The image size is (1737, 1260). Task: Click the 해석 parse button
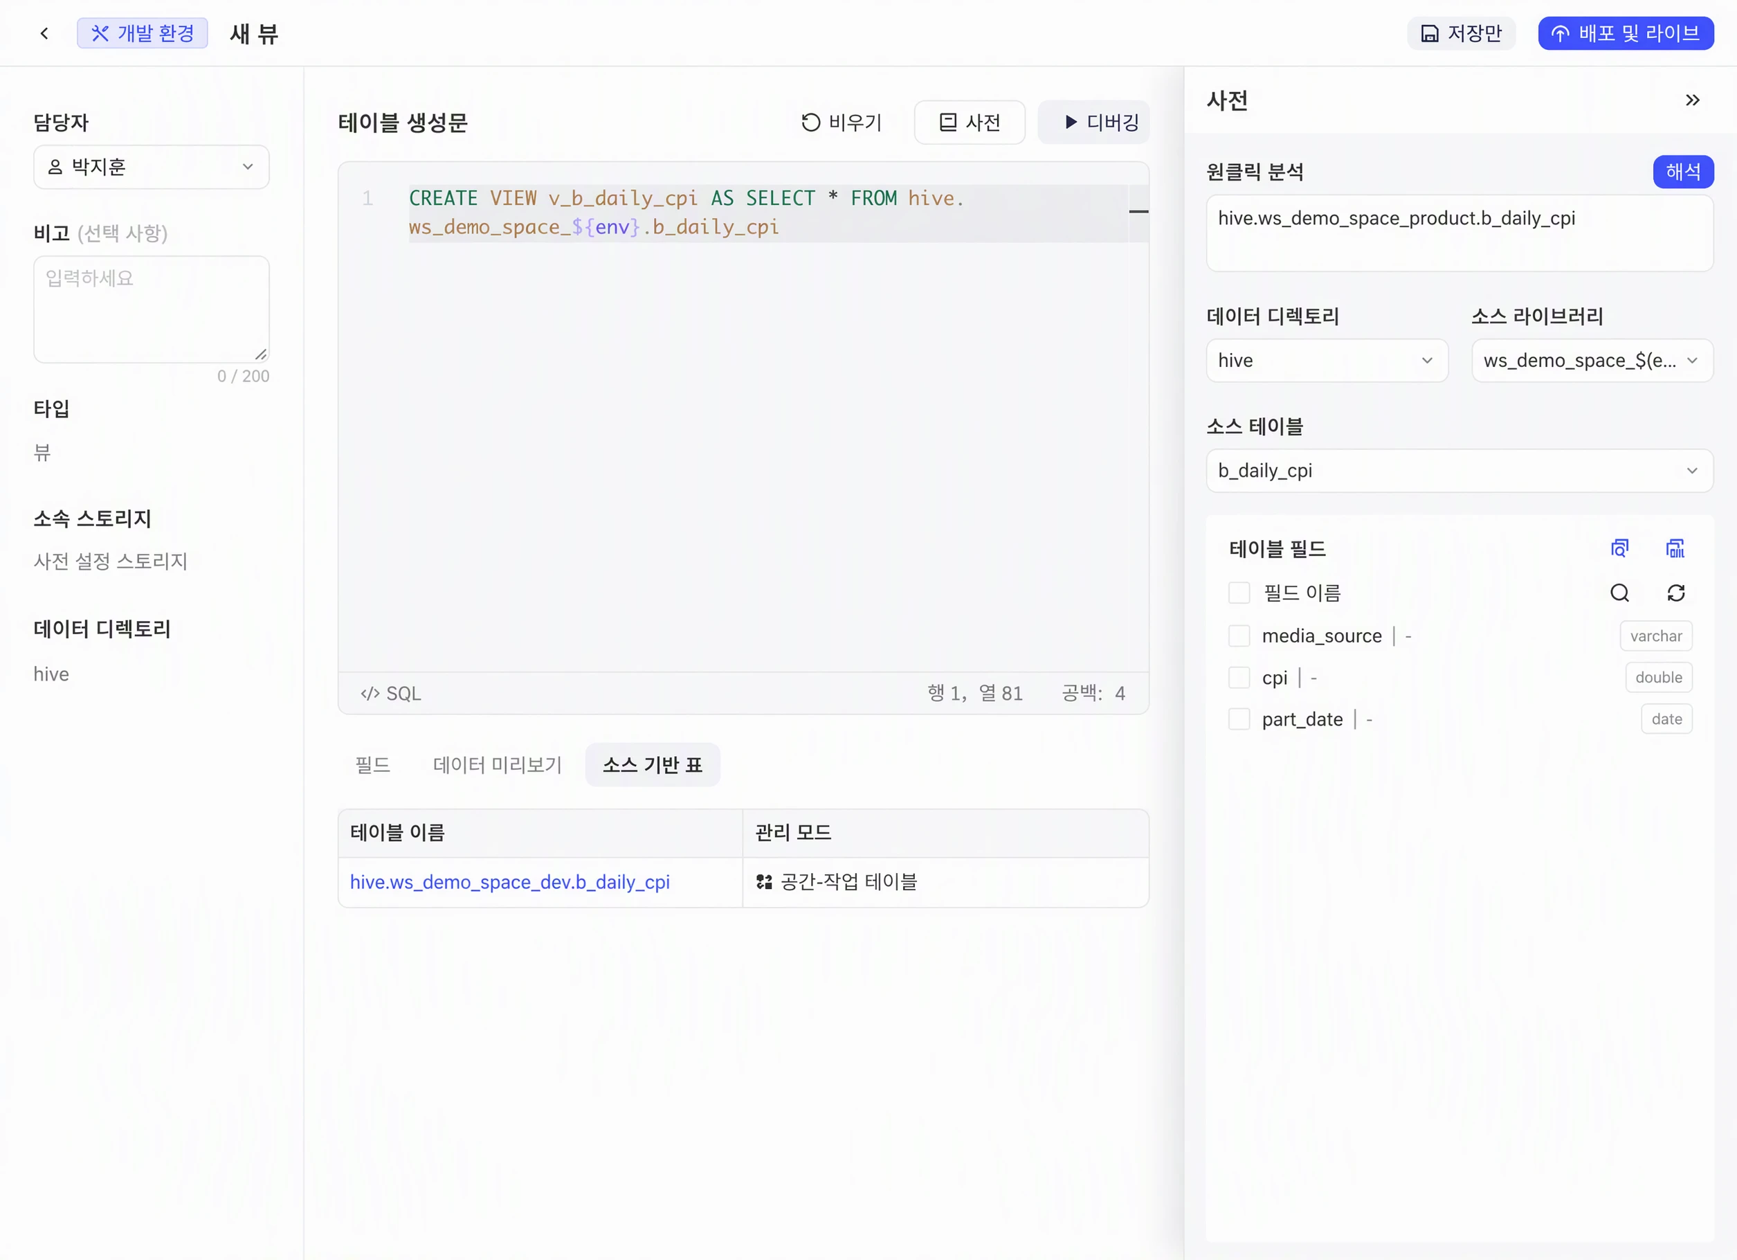[1684, 172]
